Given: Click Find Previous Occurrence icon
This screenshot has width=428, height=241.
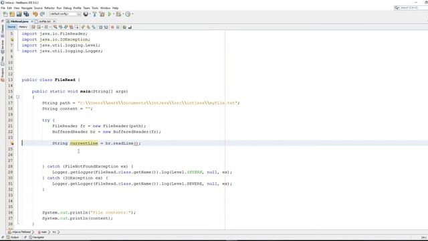Looking at the screenshot, I should point(61,27).
